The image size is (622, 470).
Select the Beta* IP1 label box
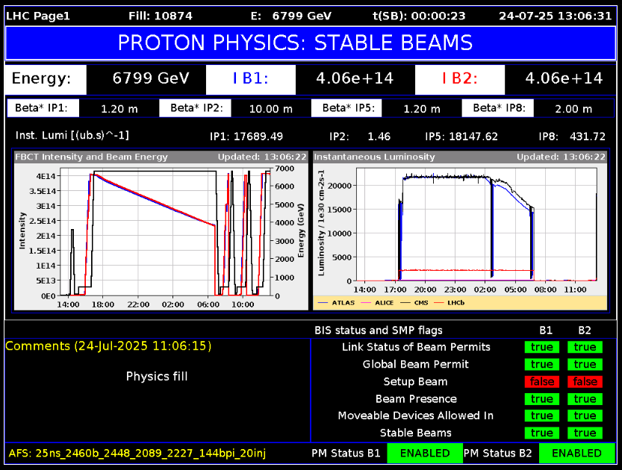pos(42,108)
